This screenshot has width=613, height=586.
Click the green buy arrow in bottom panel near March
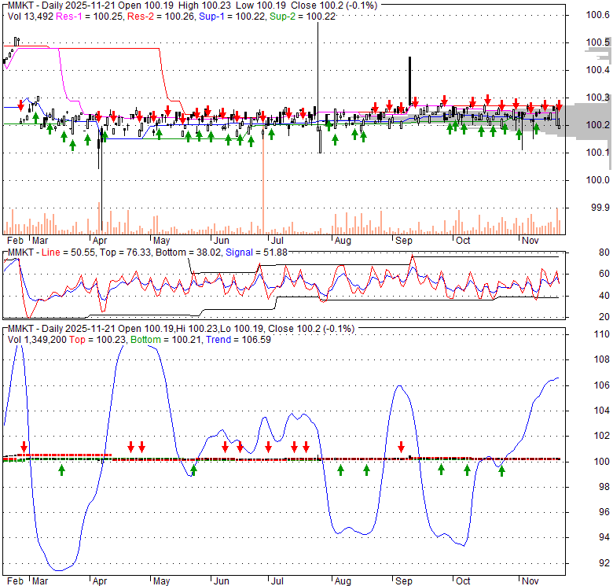(62, 470)
